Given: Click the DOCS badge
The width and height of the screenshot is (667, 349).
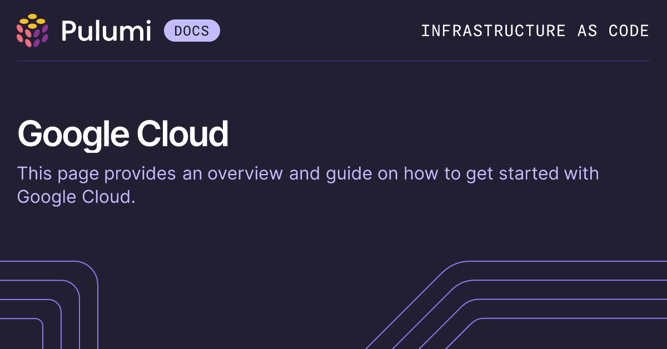Looking at the screenshot, I should [192, 31].
